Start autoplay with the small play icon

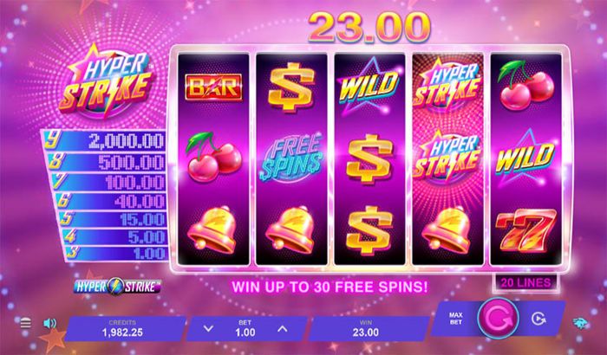coord(538,319)
